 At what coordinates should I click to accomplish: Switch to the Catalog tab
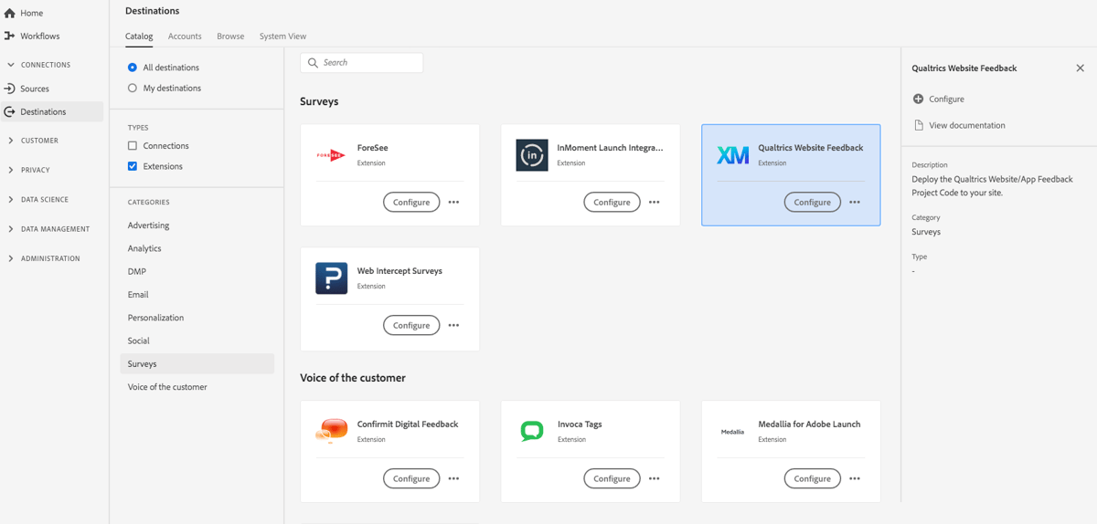[139, 37]
